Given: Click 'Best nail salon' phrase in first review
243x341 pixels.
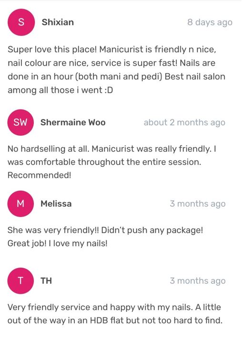Looking at the screenshot, I should (195, 77).
